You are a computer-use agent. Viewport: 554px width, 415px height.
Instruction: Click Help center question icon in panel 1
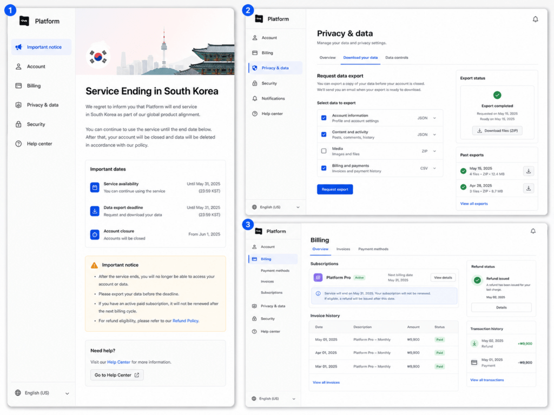19,144
